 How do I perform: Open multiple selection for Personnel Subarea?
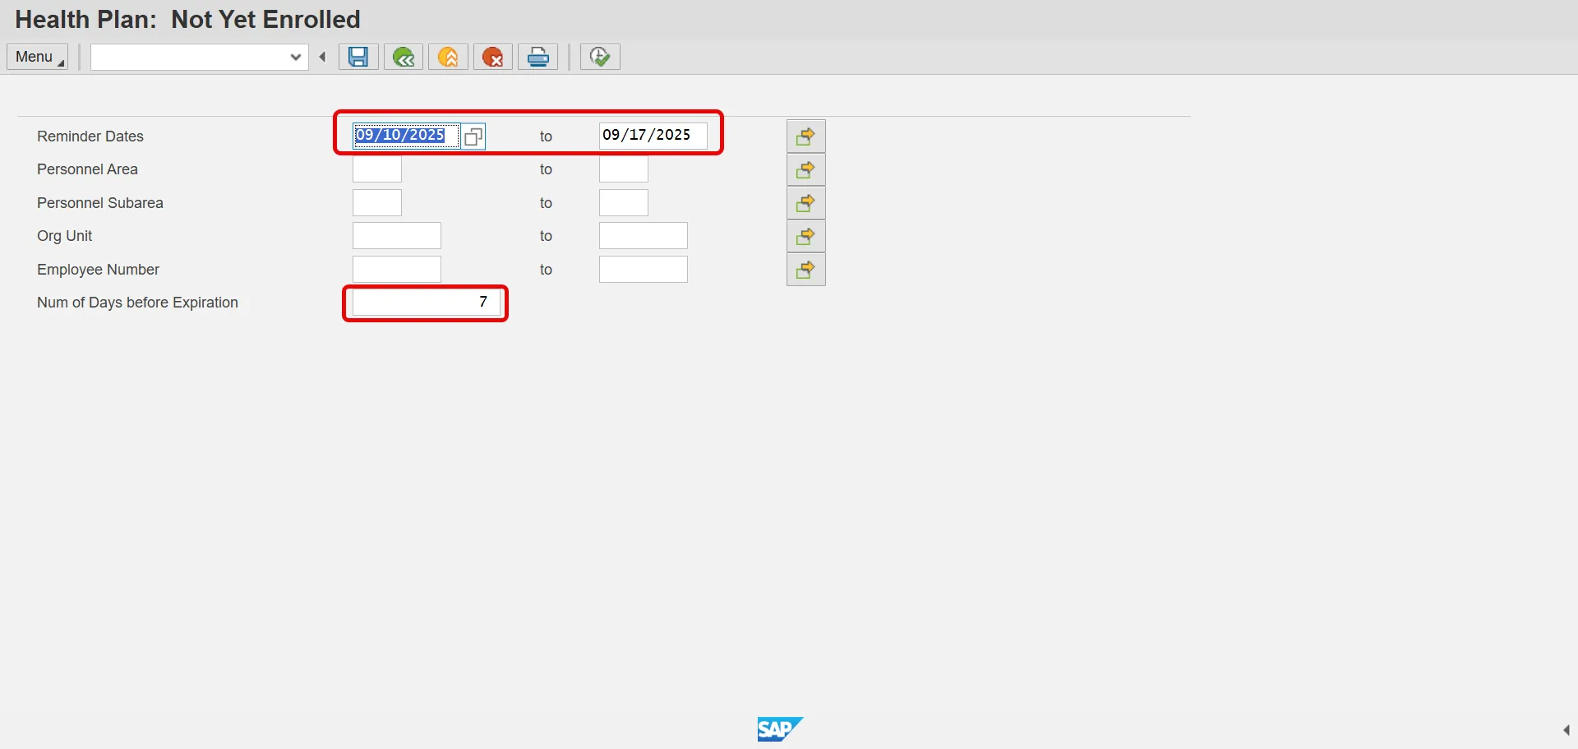point(805,203)
